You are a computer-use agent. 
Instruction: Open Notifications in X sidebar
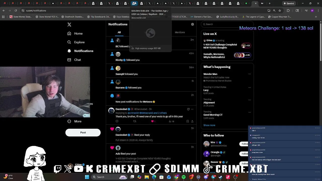[80, 51]
